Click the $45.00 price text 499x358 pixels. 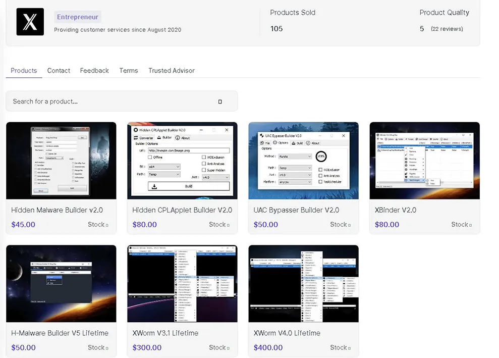(x=23, y=225)
